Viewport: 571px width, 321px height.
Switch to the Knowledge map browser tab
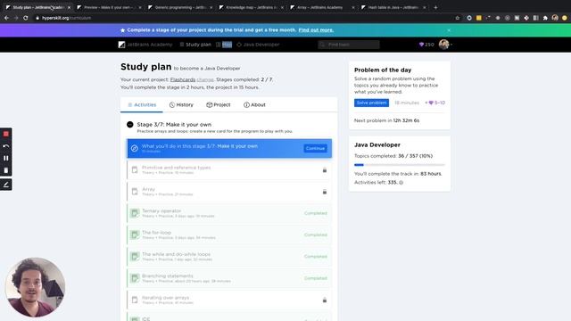coord(252,7)
